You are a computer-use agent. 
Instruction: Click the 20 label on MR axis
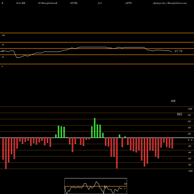(189, 134)
